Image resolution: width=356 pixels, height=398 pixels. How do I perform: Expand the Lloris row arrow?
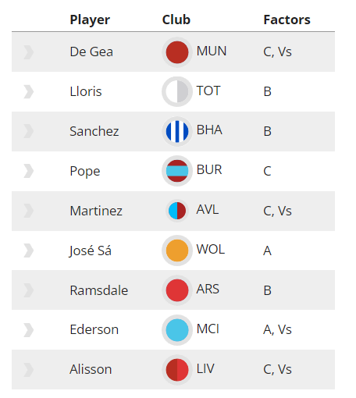[28, 91]
